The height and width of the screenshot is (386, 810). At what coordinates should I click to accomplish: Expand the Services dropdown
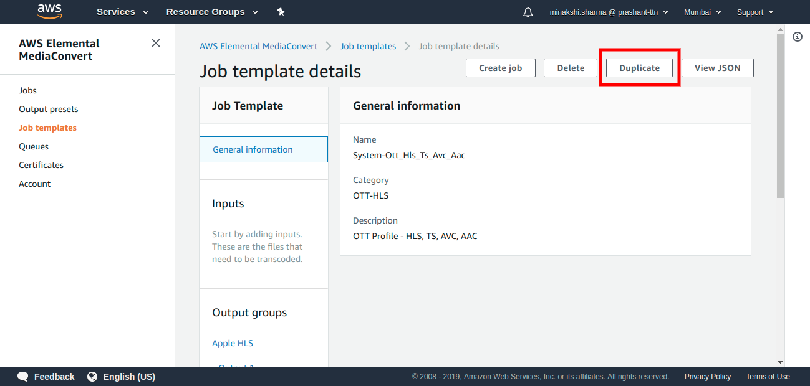tap(122, 12)
